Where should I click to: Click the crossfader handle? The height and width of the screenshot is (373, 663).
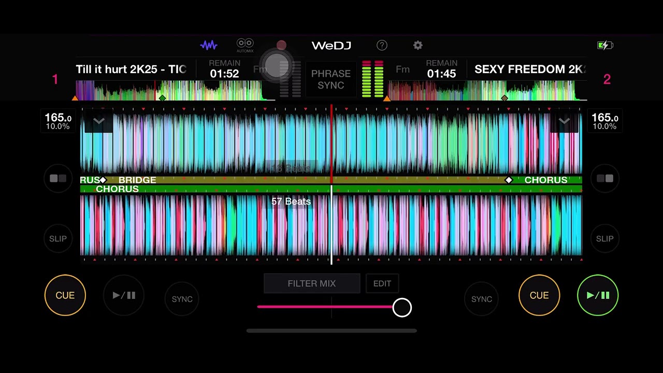point(402,308)
